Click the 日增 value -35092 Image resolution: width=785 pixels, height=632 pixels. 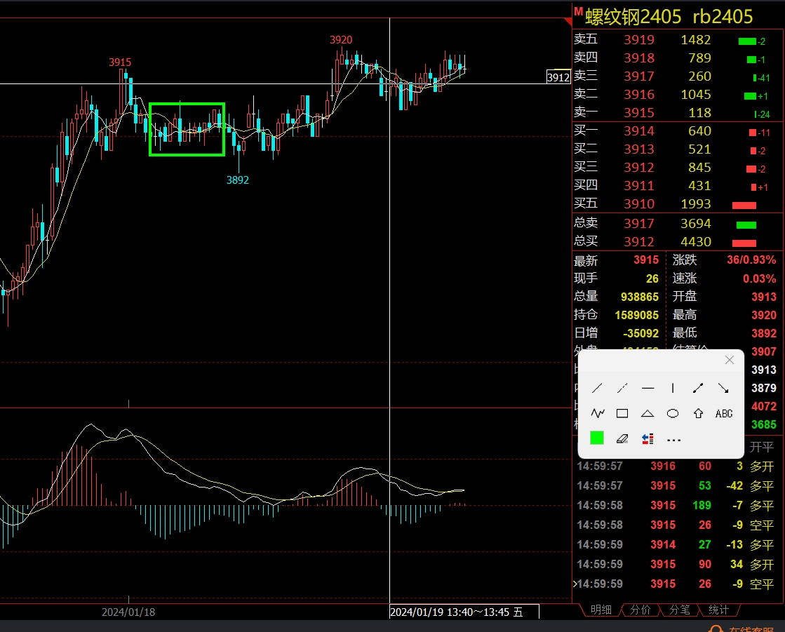640,333
